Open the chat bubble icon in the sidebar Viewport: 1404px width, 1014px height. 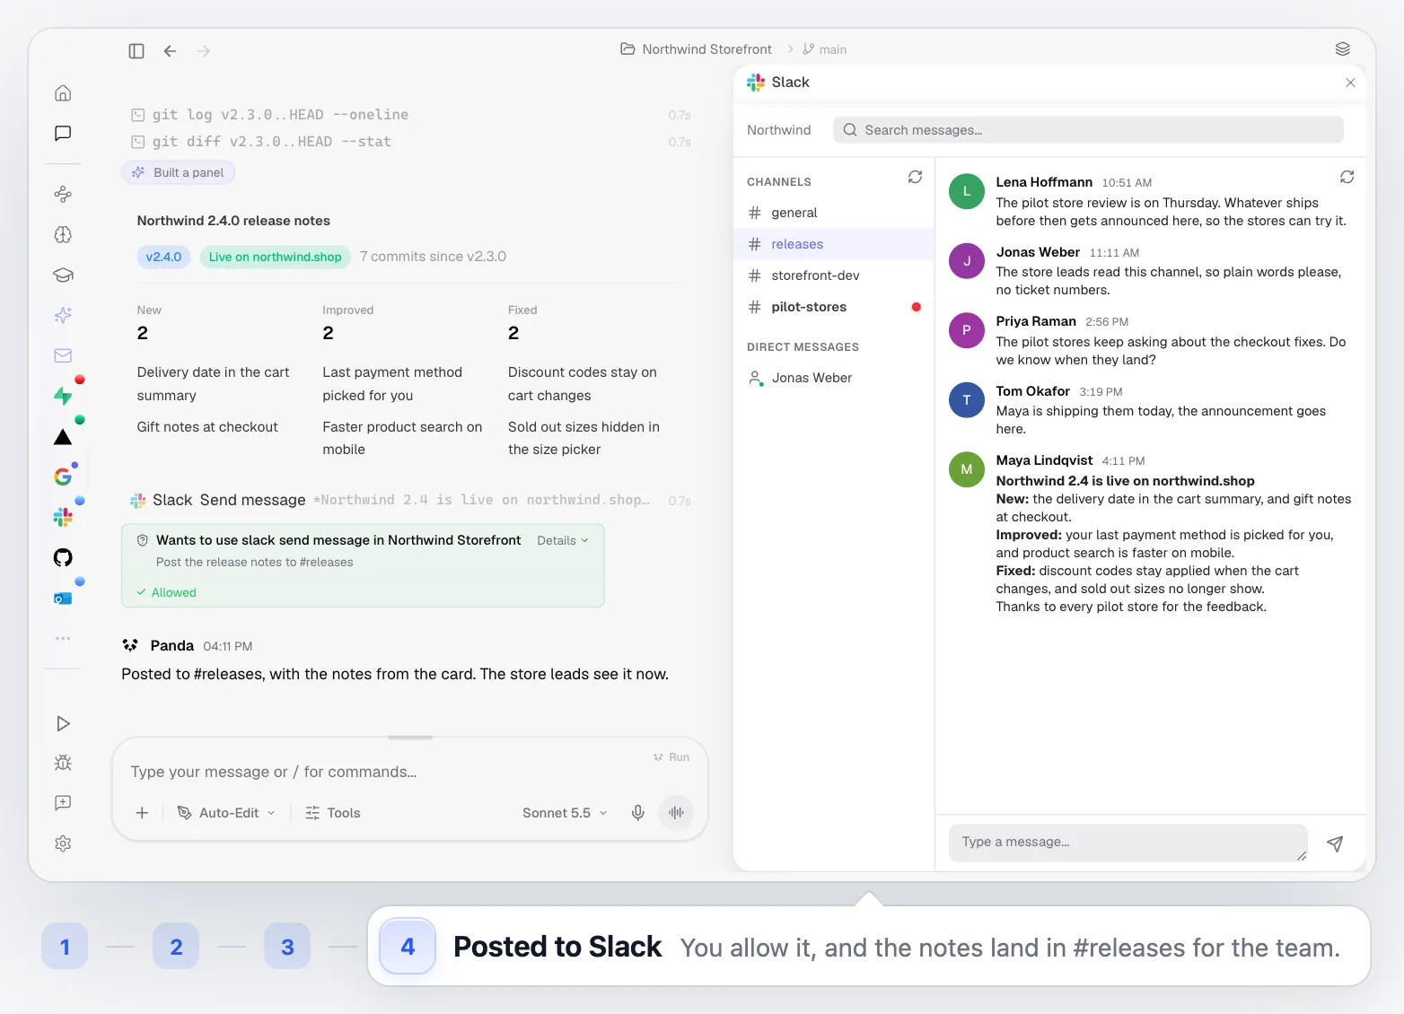click(63, 134)
